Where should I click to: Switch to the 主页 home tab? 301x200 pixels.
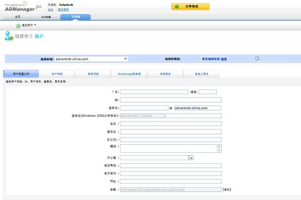point(18,17)
